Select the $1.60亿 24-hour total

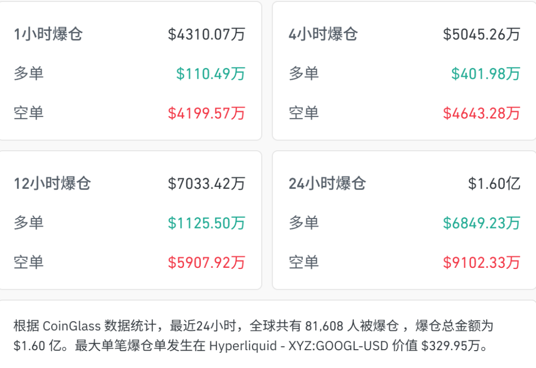(494, 184)
